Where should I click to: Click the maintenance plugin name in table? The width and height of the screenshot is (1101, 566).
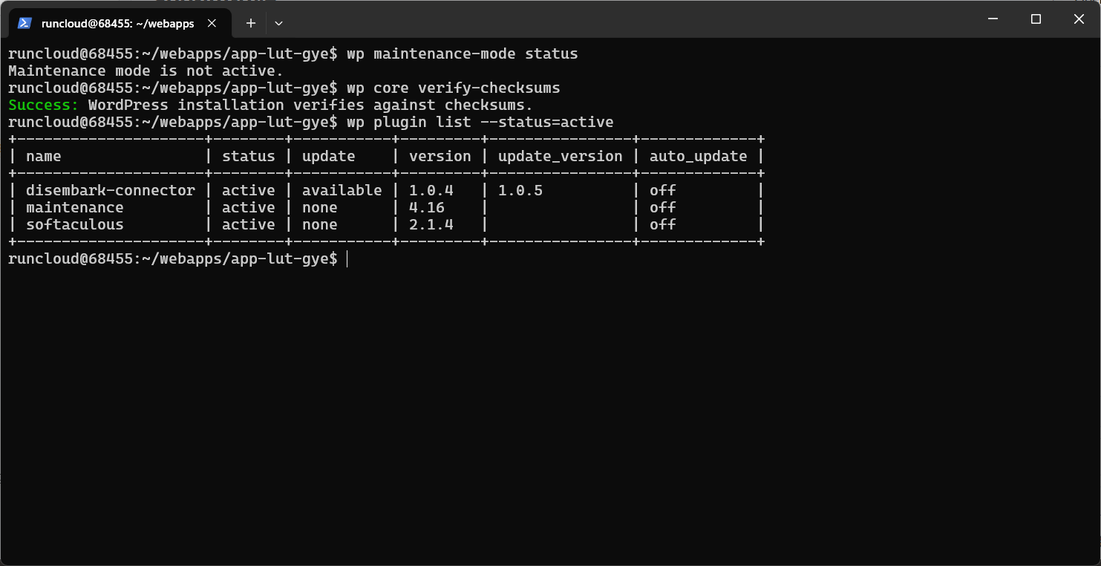click(x=75, y=207)
